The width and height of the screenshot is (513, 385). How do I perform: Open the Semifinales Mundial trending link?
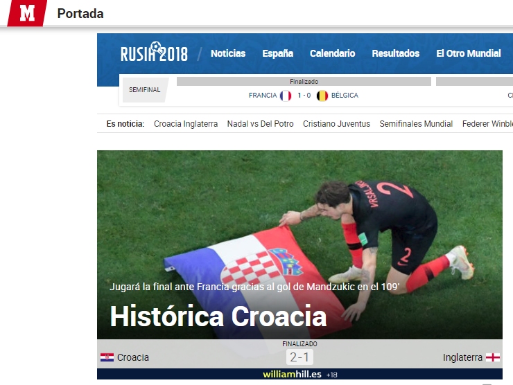[x=416, y=124]
